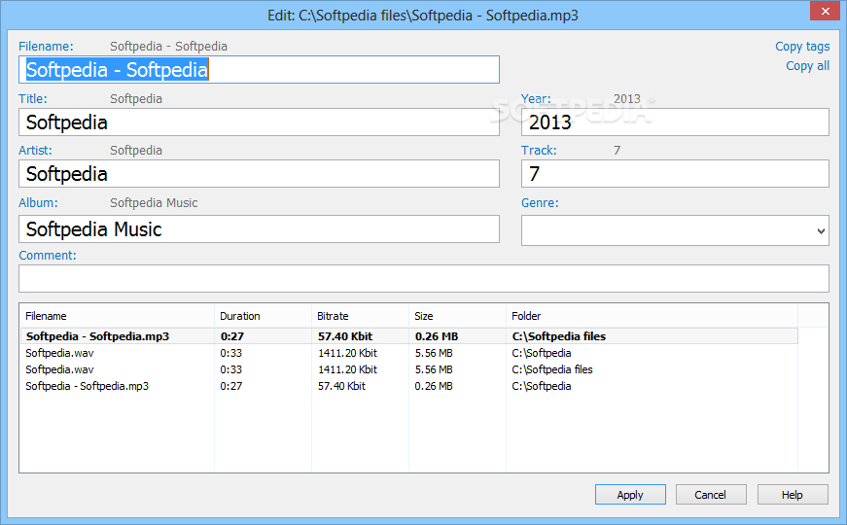847x525 pixels.
Task: Sort list by Duration column header
Action: [264, 316]
